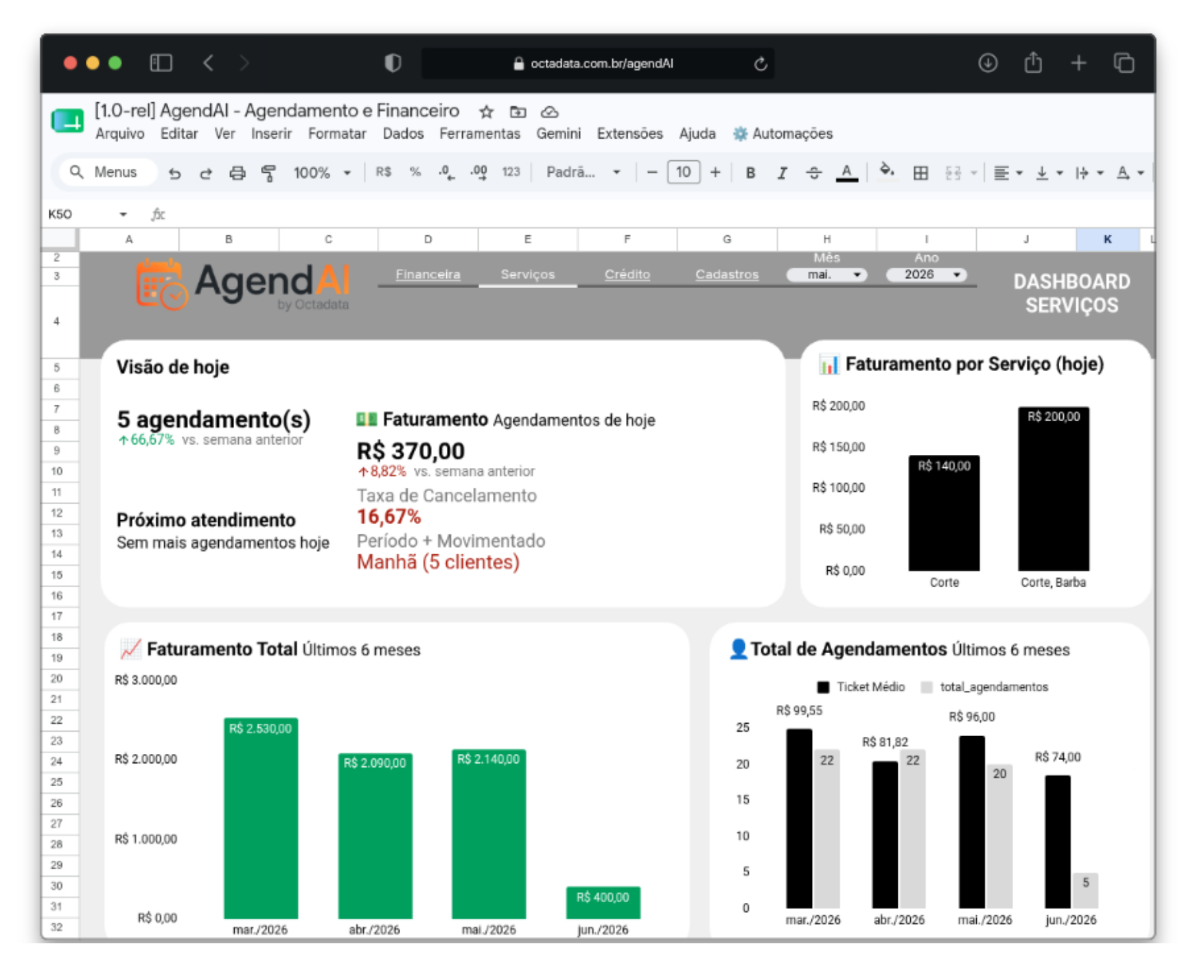The image size is (1193, 968).
Task: Open the Formatar menu
Action: 337,134
